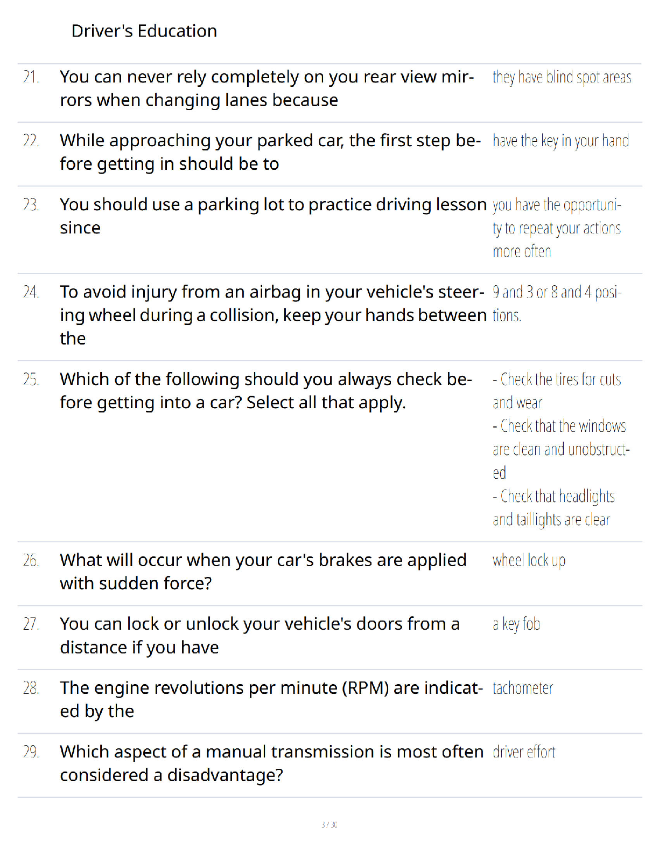Select question 25 about checks before entering car
659x854 pixels.
266,391
